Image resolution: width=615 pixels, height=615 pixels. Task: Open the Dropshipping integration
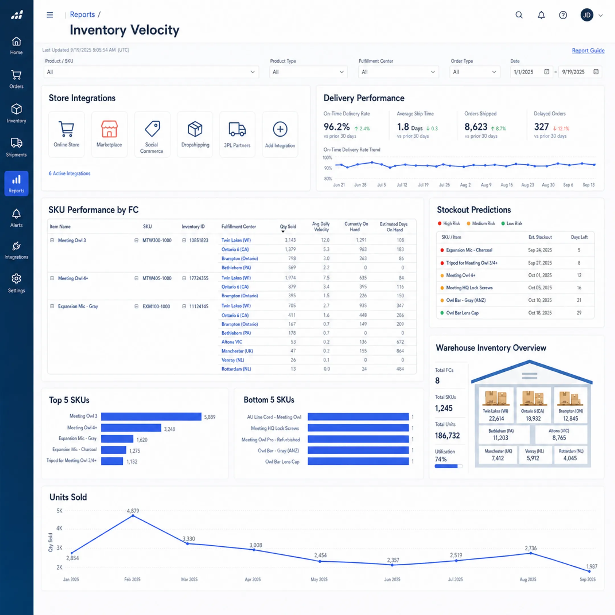click(195, 134)
